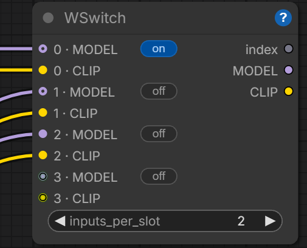Screen dimensions: 307x248
Task: Click the index output socket
Action: point(289,49)
